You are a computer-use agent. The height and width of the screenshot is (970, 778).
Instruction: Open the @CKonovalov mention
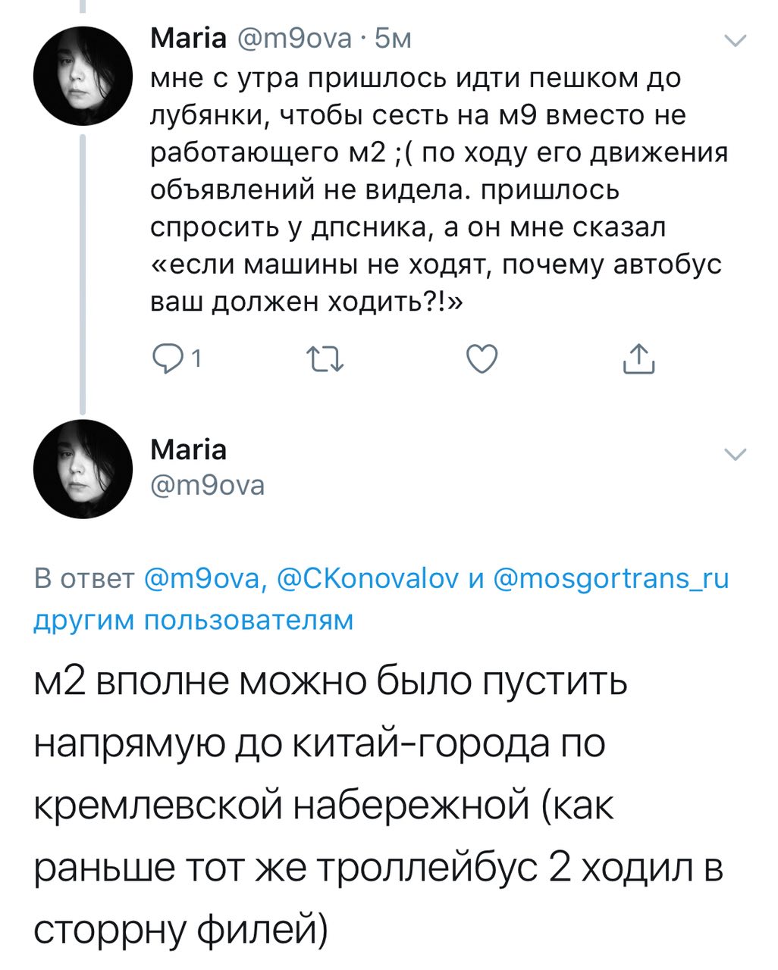tap(369, 580)
